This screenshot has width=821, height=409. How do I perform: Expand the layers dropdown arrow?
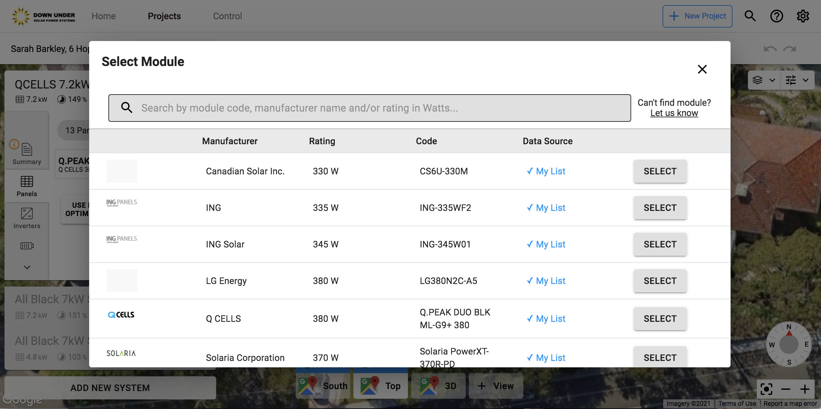772,80
